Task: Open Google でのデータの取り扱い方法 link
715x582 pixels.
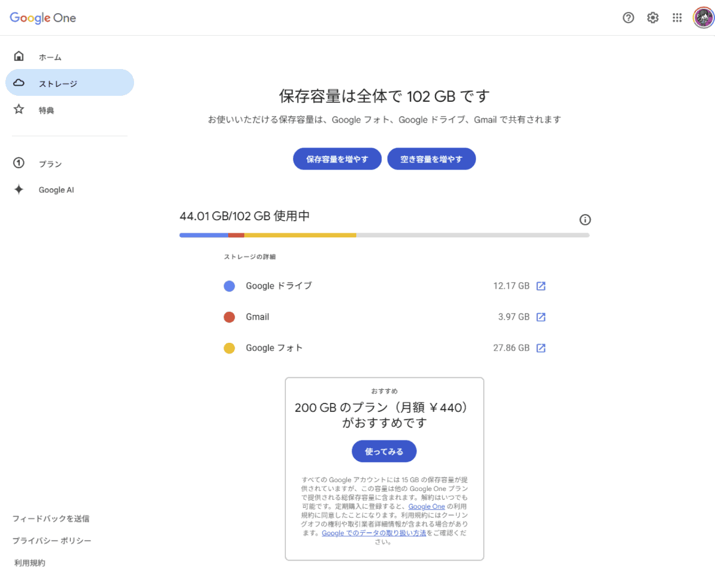Action: pyautogui.click(x=374, y=533)
